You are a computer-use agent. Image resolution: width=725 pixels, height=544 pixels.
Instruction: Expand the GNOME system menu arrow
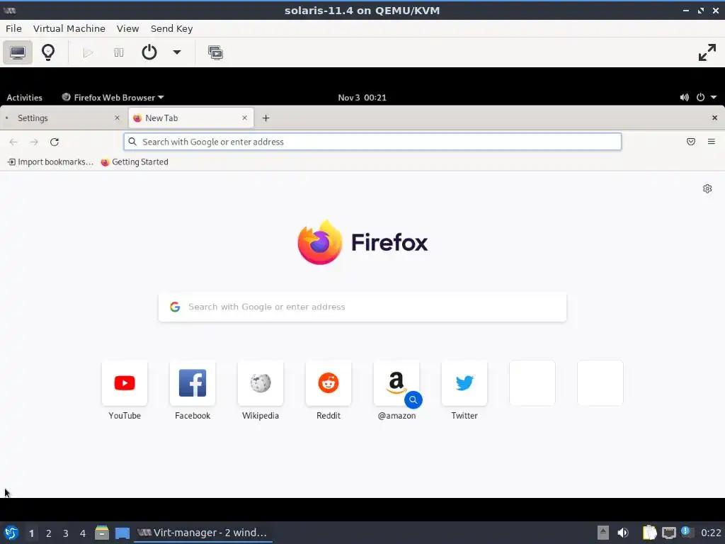[x=714, y=98]
